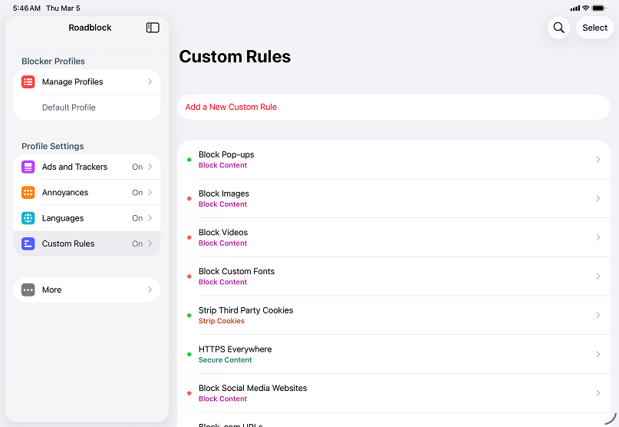
Task: Expand Ads and Trackers chevron
Action: tap(150, 167)
